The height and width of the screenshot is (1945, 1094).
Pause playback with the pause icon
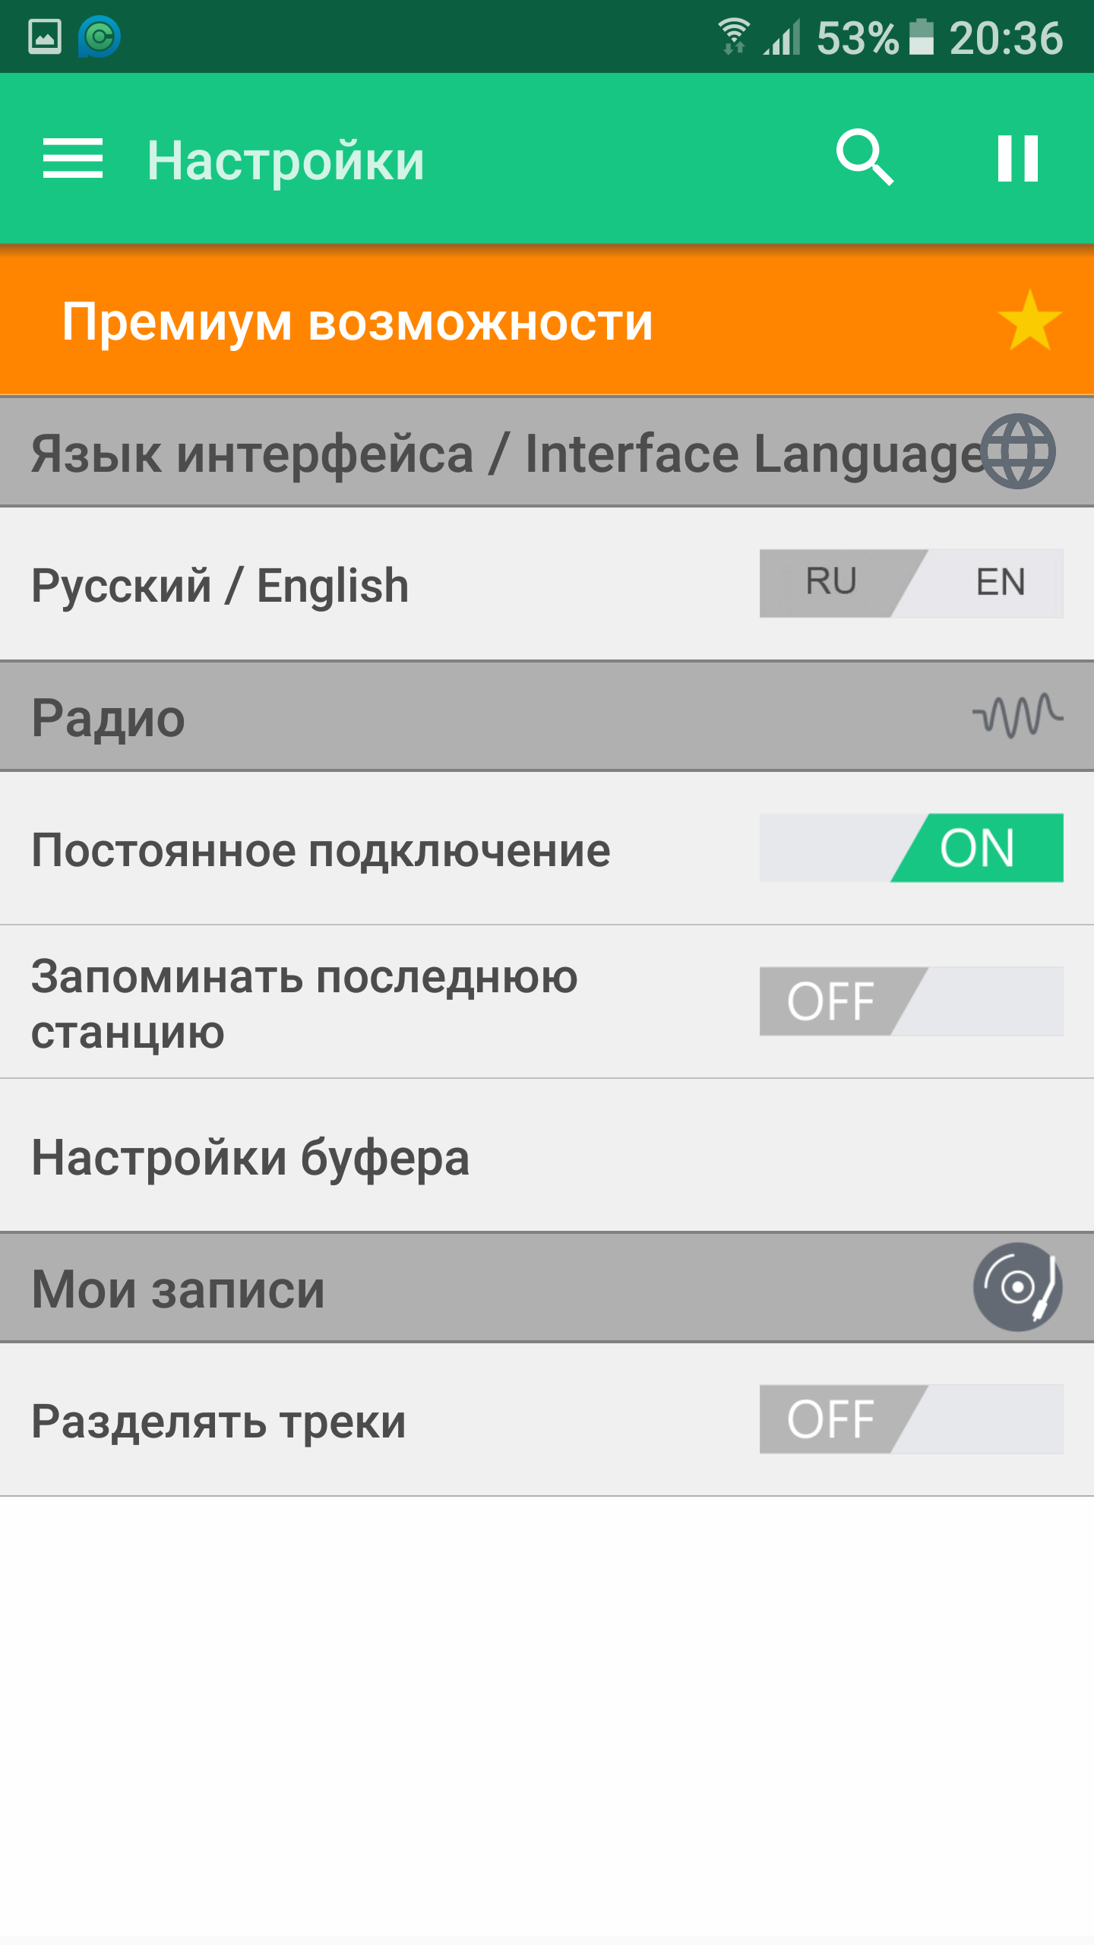pyautogui.click(x=1018, y=159)
